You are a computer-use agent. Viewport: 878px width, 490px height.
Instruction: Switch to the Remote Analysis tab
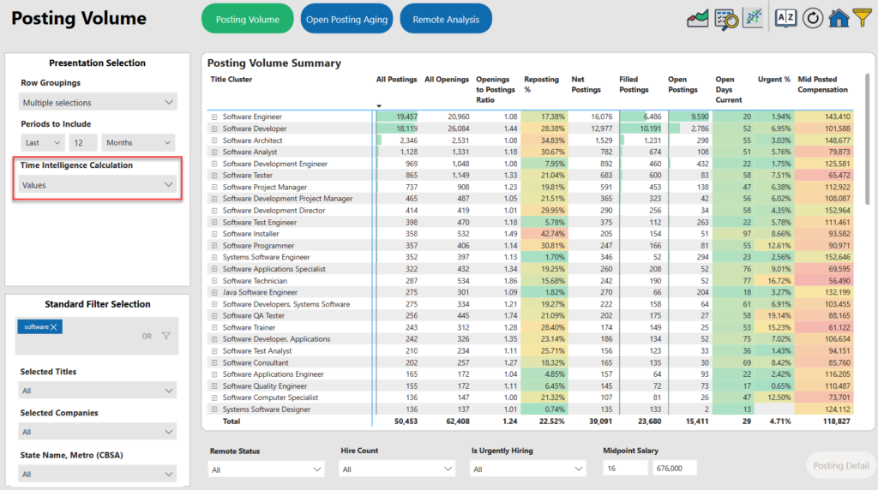(445, 19)
